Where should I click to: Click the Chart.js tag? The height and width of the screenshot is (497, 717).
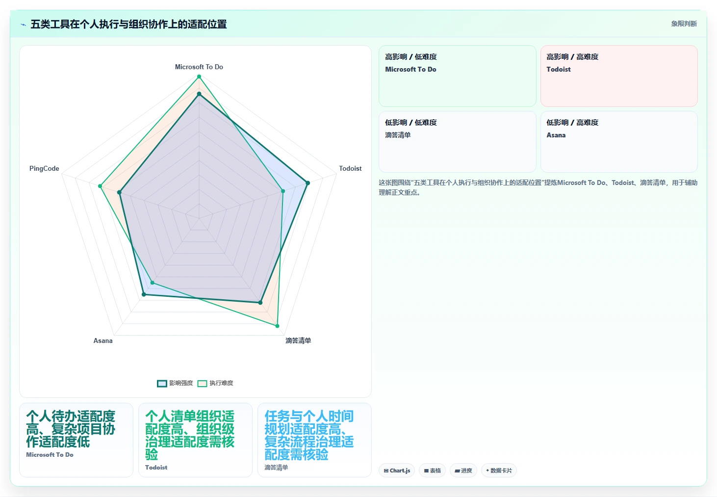tap(397, 471)
